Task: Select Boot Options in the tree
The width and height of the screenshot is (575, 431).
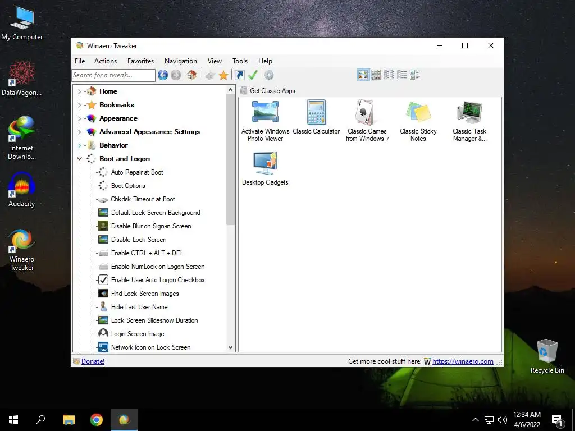Action: pos(128,186)
